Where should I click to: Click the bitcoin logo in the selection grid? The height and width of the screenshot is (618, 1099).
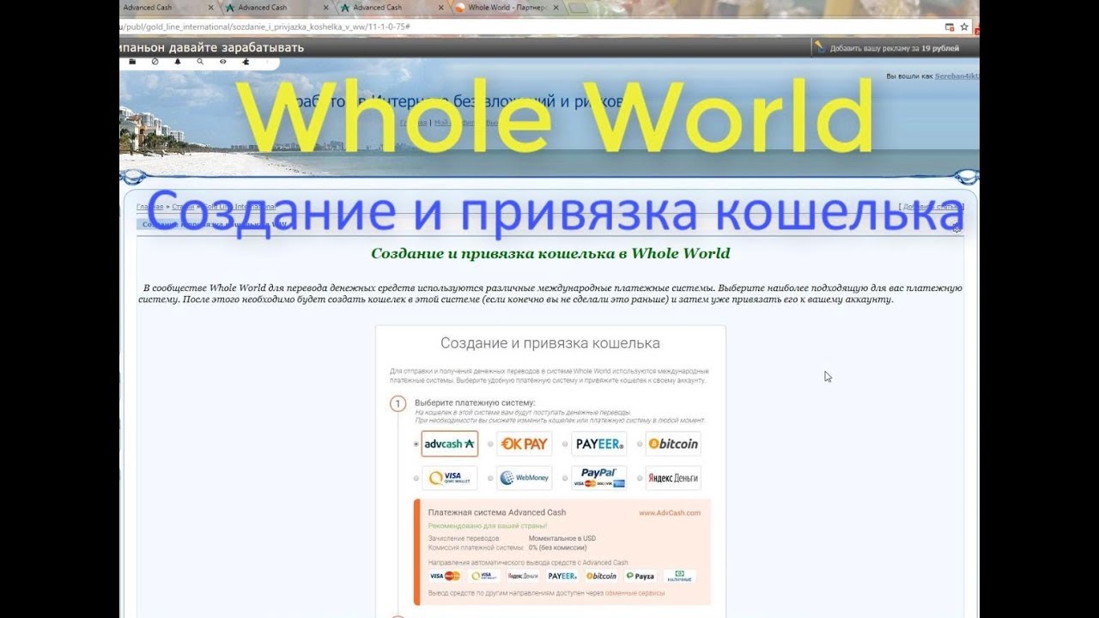click(673, 444)
